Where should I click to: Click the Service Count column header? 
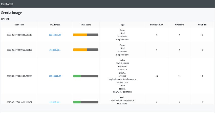pos(157,25)
